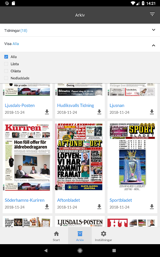Click the date under Sportbladet
160x257 pixels.
119,207
